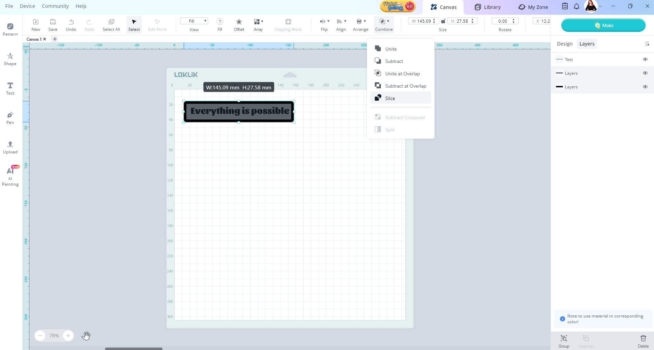The height and width of the screenshot is (350, 654).
Task: Open the Fill view dropdown
Action: (194, 21)
